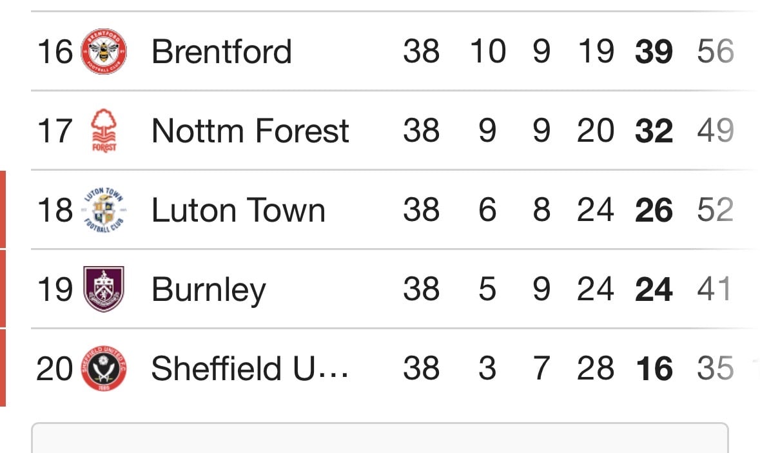760x453 pixels.
Task: Click the red relegation marker beside Luton Town
Action: coord(3,209)
